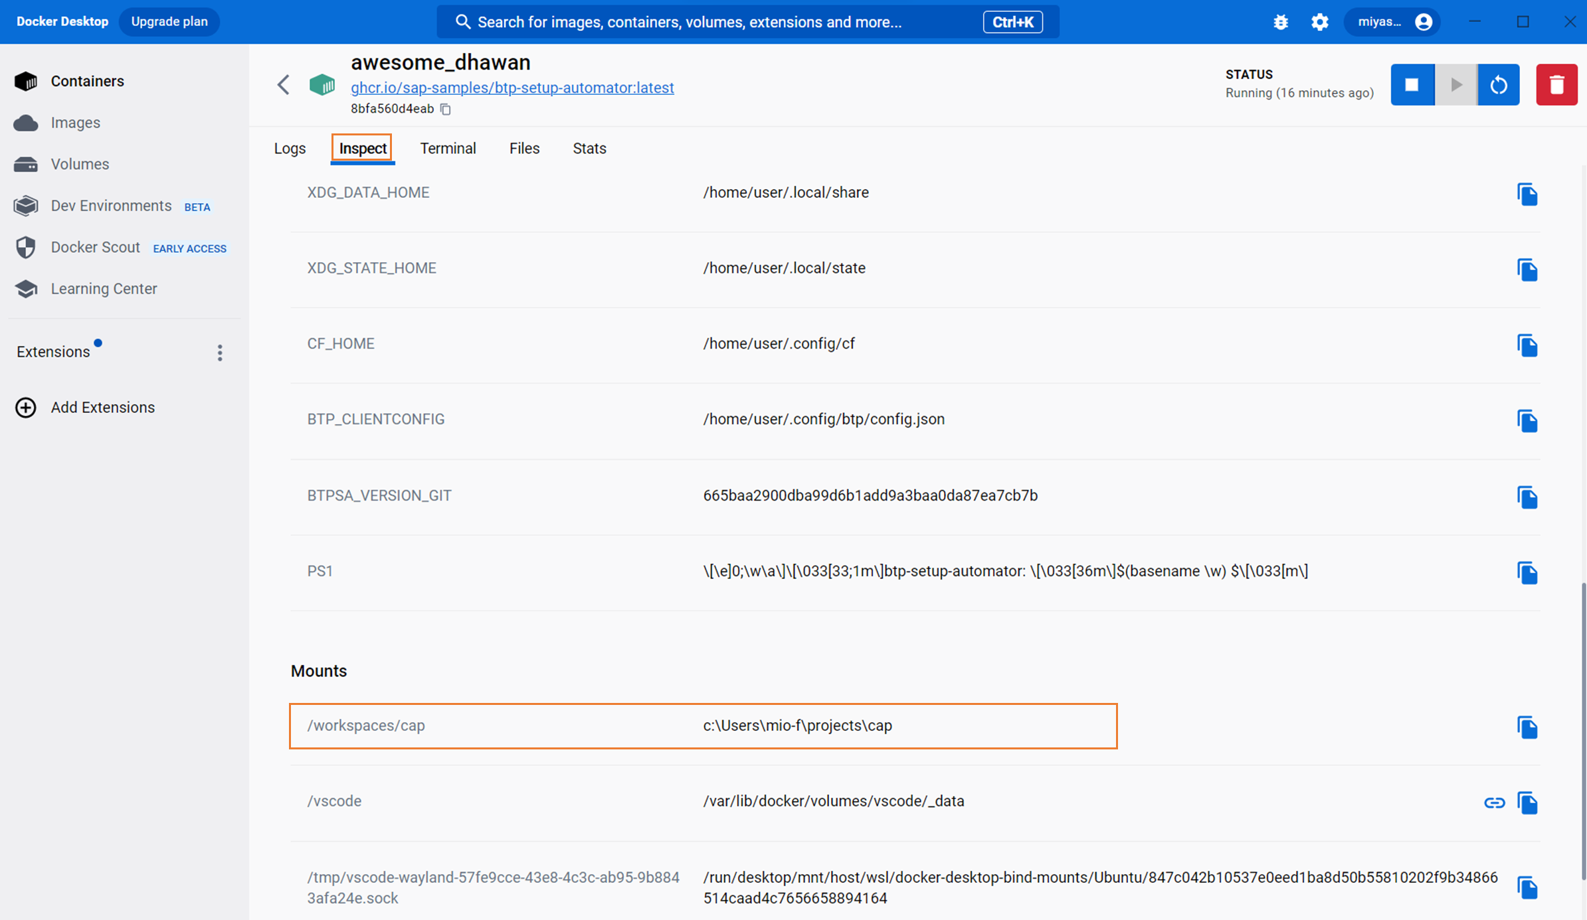1587x920 pixels.
Task: Open the miyas account menu
Action: coord(1392,22)
